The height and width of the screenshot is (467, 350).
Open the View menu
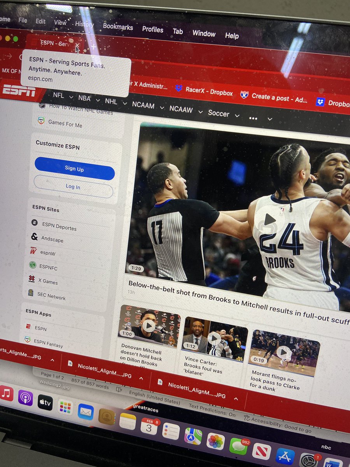[x=60, y=23]
